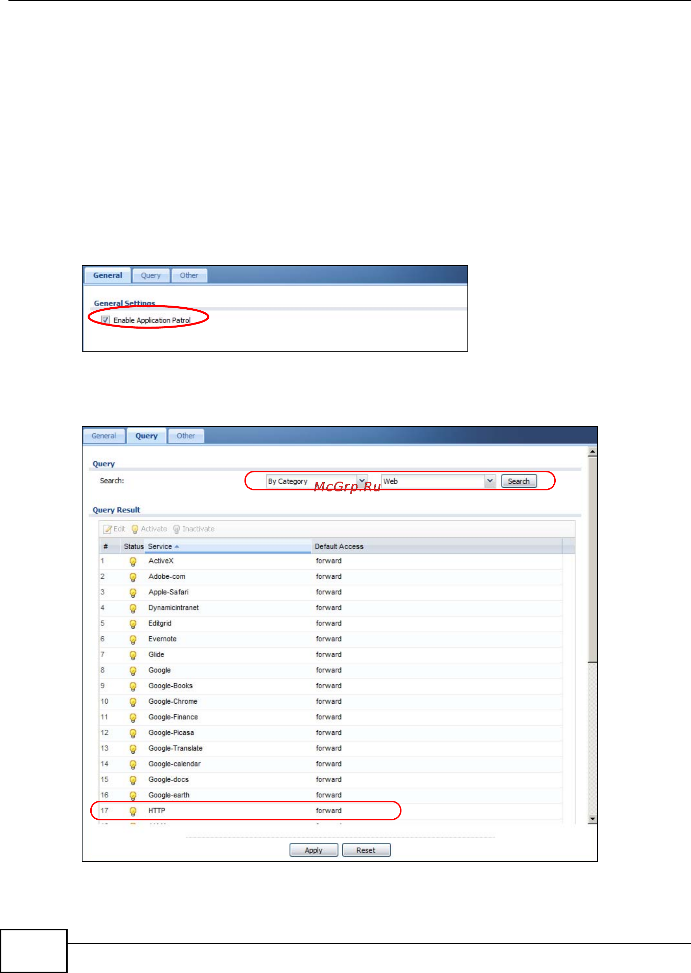Image resolution: width=691 pixels, height=973 pixels.
Task: Click the Search button
Action: click(519, 481)
